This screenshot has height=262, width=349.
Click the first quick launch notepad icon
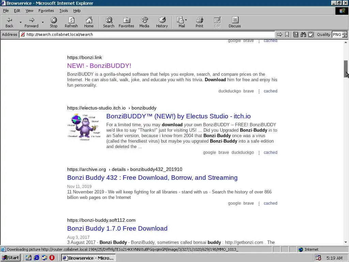point(29,258)
